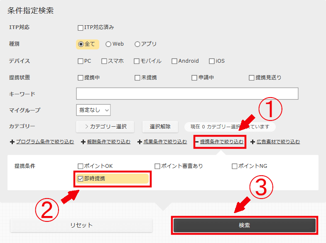
Task: Check the ポイント審査あり checkbox
Action: [x=157, y=166]
